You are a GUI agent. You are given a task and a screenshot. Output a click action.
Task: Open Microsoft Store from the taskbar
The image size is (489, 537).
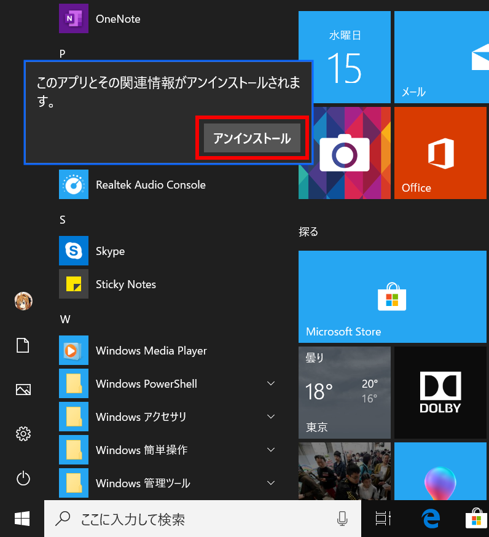click(476, 519)
